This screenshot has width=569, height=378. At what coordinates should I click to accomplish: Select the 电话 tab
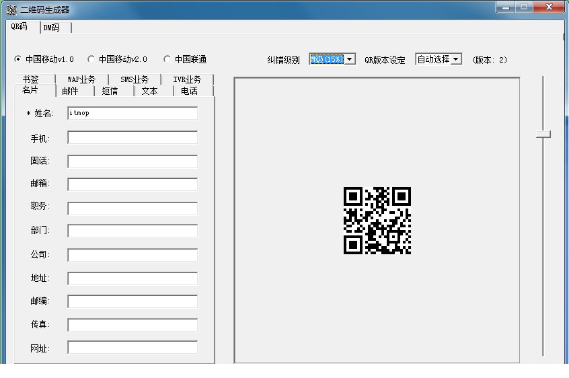(194, 91)
